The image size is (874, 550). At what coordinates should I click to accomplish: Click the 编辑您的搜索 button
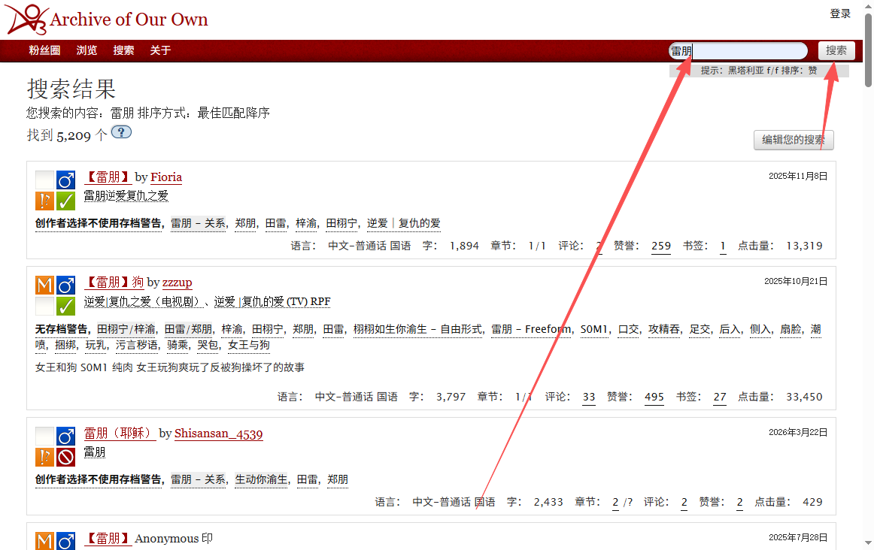click(x=794, y=140)
